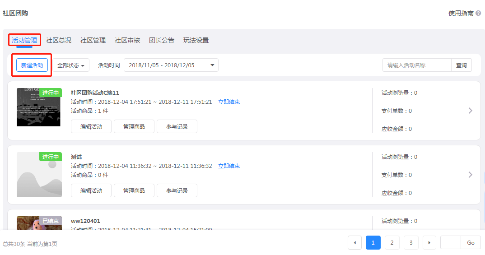Open the 使用指南 help icon
The width and height of the screenshot is (485, 255).
(478, 13)
